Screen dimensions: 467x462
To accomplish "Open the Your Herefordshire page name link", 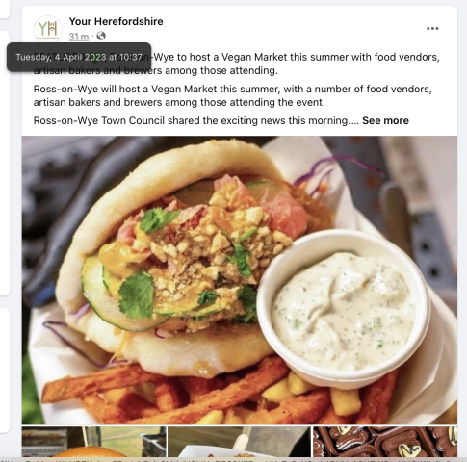I will [x=116, y=21].
